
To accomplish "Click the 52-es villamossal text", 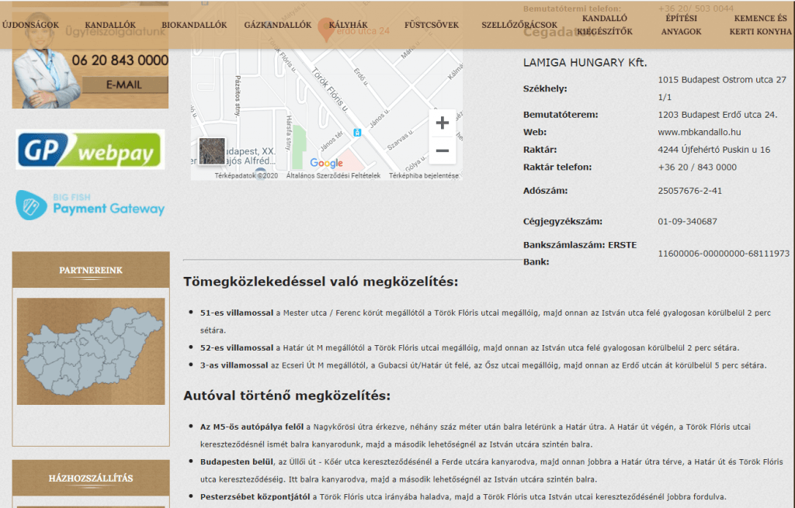I will (x=237, y=348).
